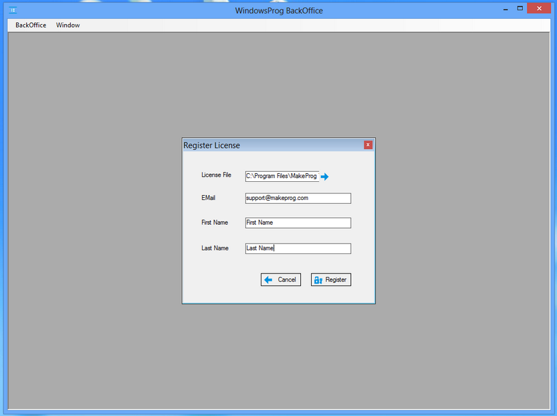This screenshot has height=416, width=557.
Task: Click the License File path field
Action: (281, 177)
